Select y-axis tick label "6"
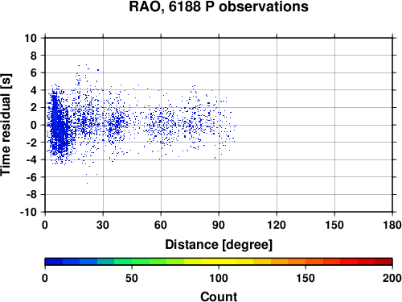Viewport: 402px width, 302px height. [34, 72]
